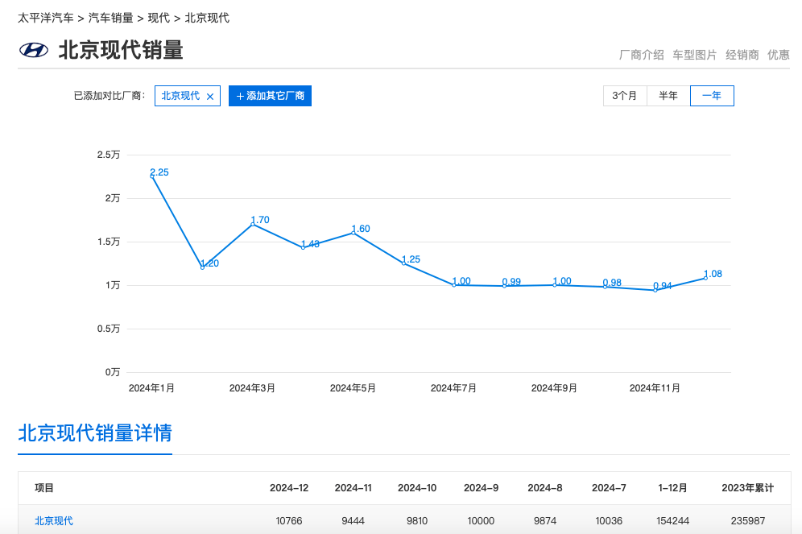802x534 pixels.
Task: Open the 车型图片 page
Action: pyautogui.click(x=694, y=55)
